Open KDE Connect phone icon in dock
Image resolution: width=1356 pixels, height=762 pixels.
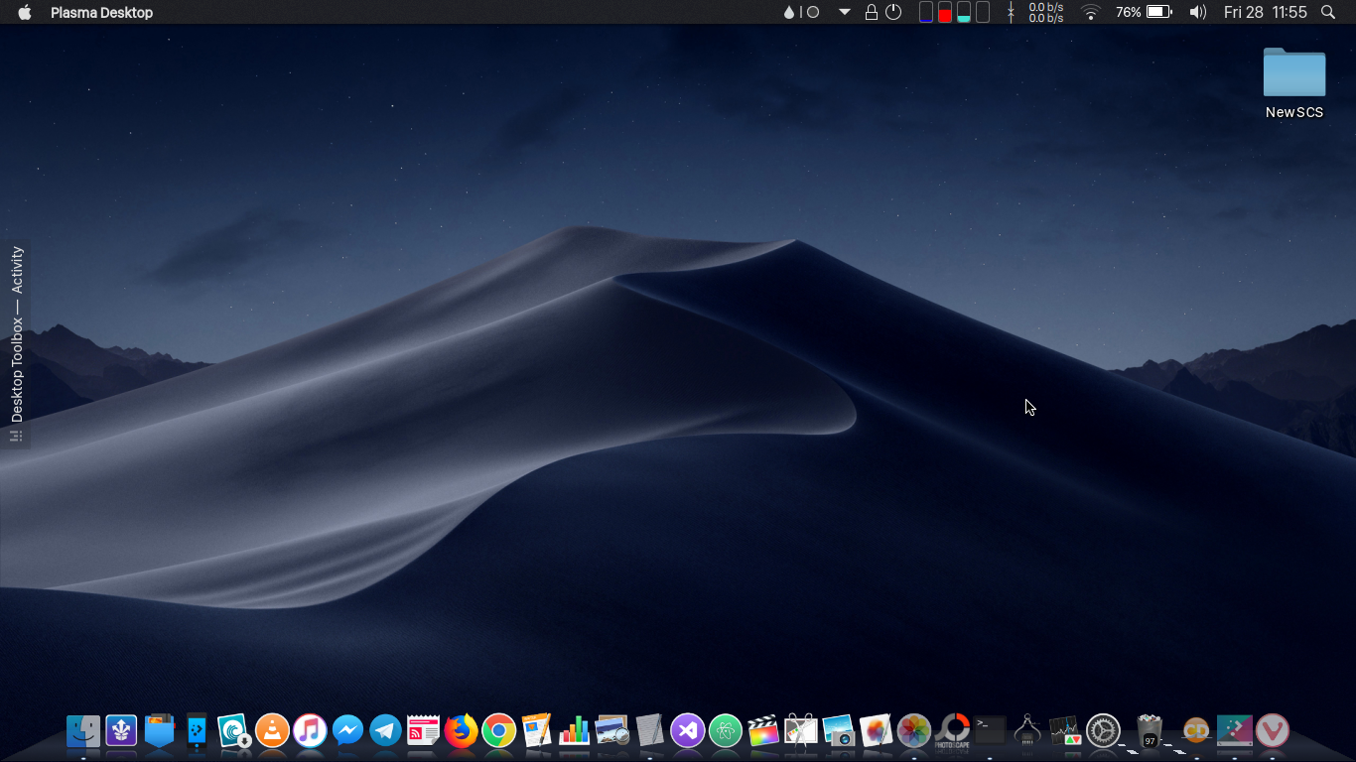197,731
